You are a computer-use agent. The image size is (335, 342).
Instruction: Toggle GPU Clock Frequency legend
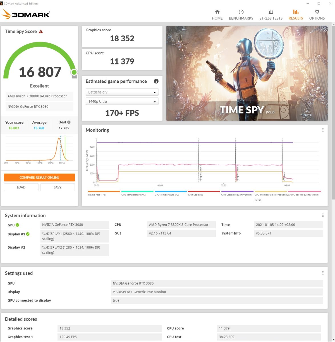point(304,193)
